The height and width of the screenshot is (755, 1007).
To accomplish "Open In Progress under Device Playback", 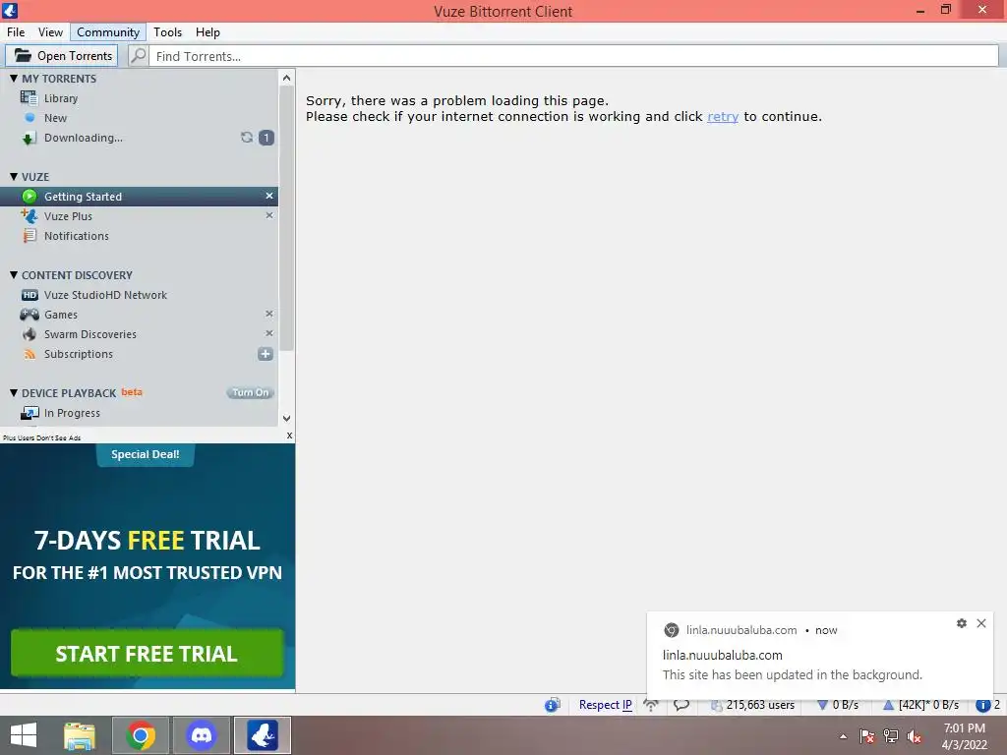I will click(72, 414).
